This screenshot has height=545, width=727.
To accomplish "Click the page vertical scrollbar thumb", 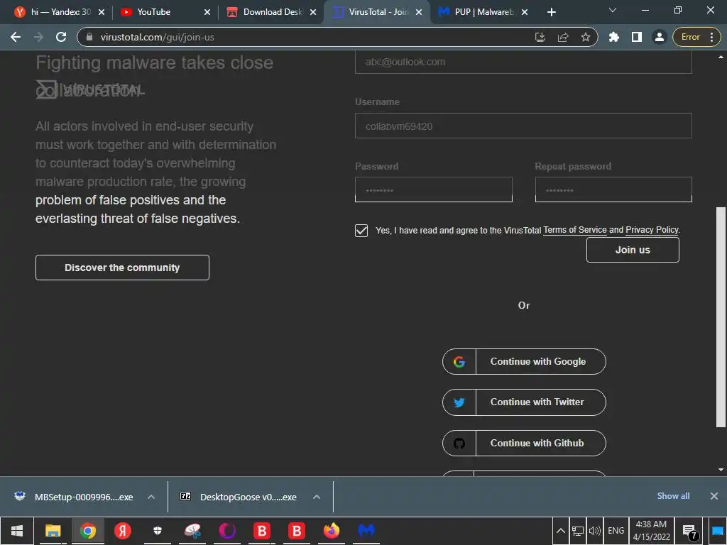I will [721, 316].
